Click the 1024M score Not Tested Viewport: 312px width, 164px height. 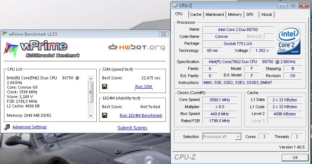[150, 107]
